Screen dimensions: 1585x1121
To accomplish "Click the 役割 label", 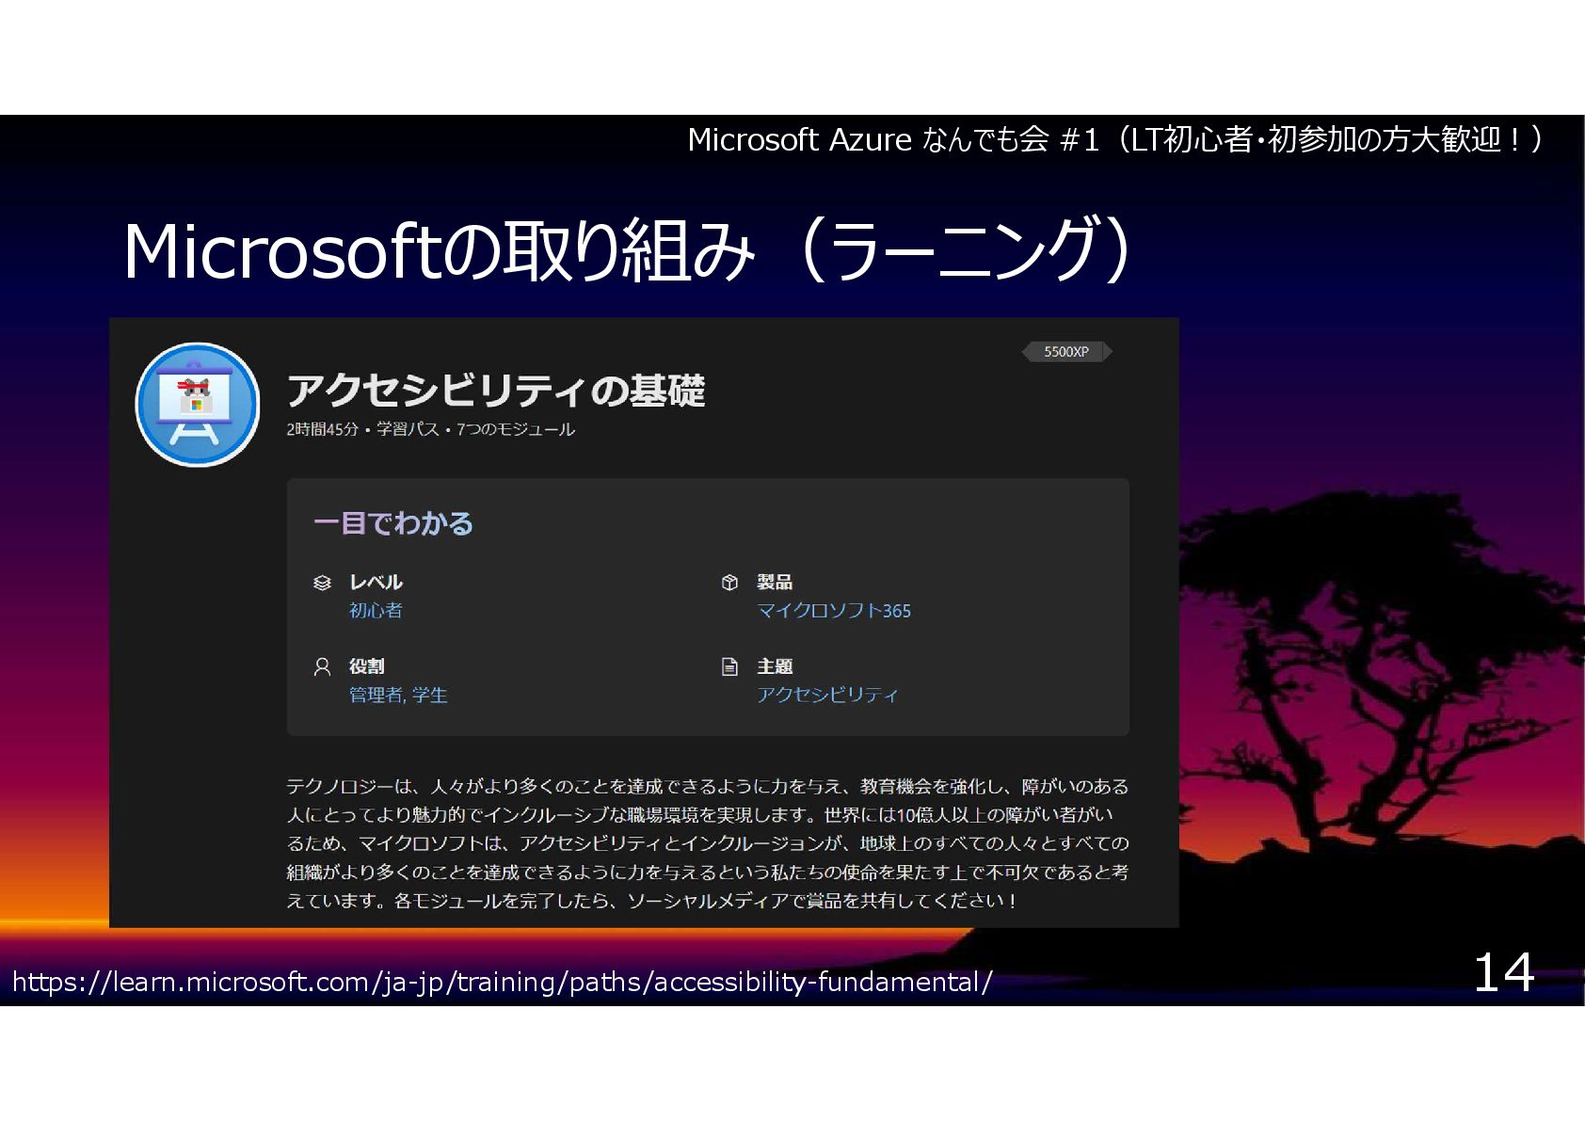I will [367, 666].
